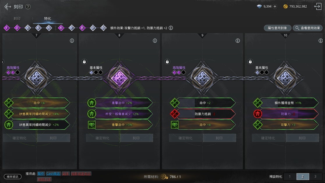This screenshot has width=325, height=183.
Task: Open info icon on slot 7 panel
Action: tap(72, 41)
